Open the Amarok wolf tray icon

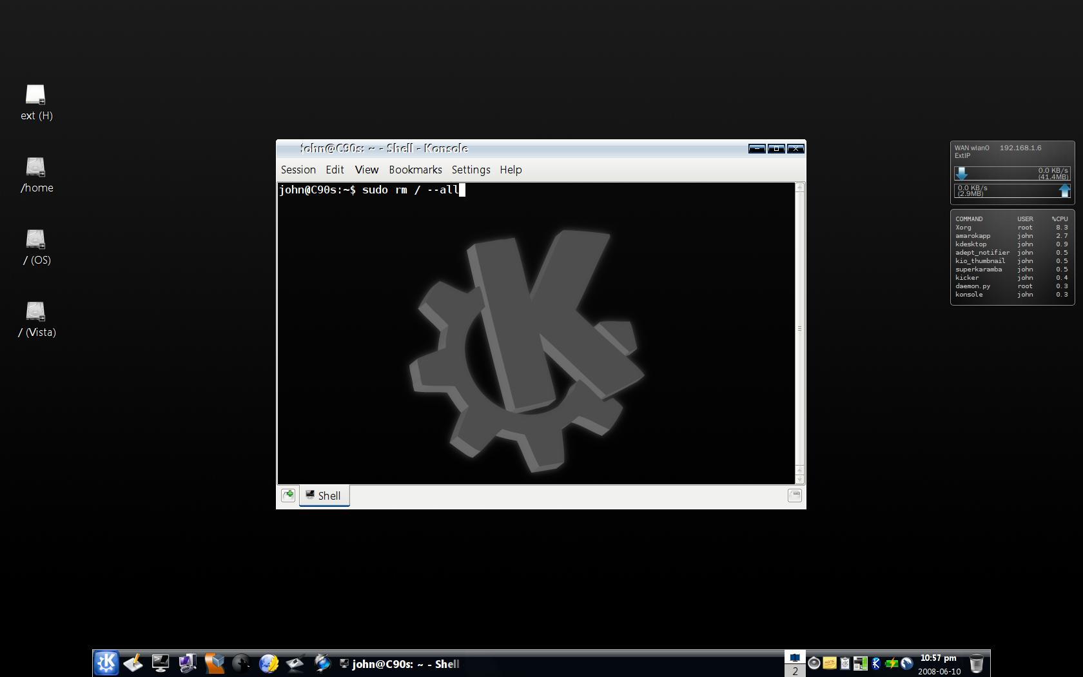tap(907, 663)
